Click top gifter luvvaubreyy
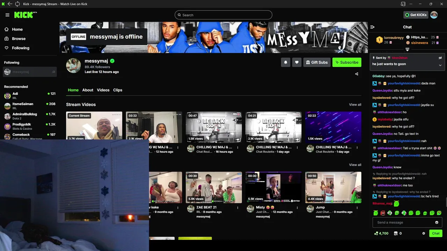This screenshot has height=251, width=447. coord(394,38)
